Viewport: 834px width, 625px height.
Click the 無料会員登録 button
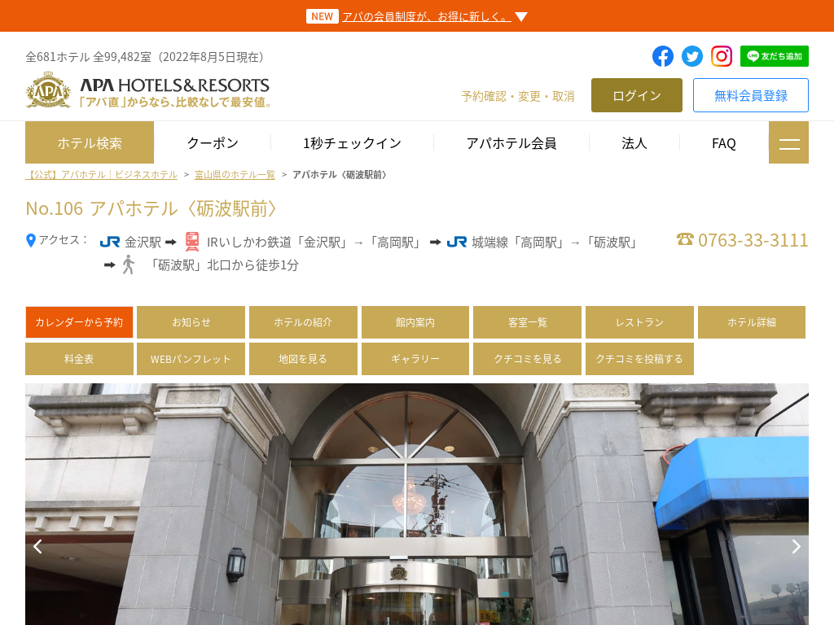coord(750,95)
